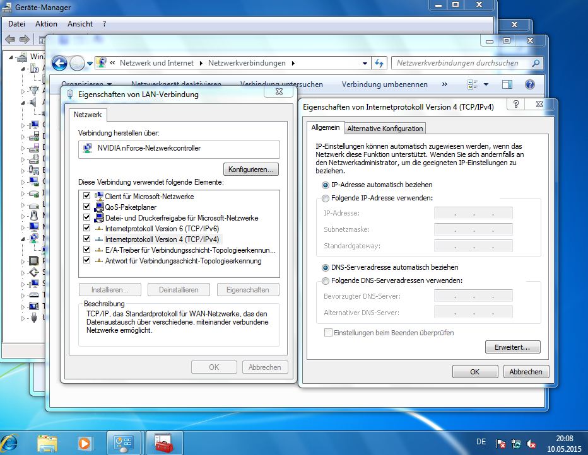Select the Allgemein tab
The image size is (588, 455).
click(325, 127)
